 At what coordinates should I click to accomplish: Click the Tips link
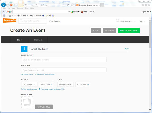(127, 49)
